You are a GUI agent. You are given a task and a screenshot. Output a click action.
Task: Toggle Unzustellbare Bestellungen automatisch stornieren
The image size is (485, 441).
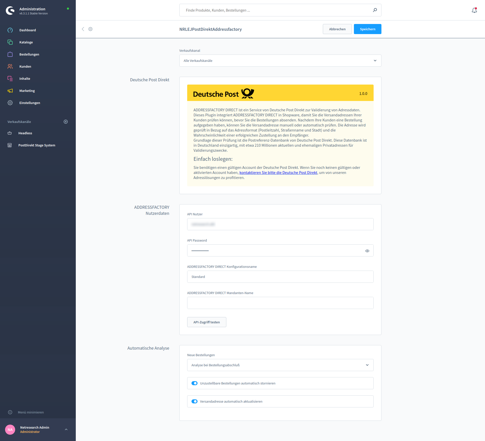pos(195,383)
